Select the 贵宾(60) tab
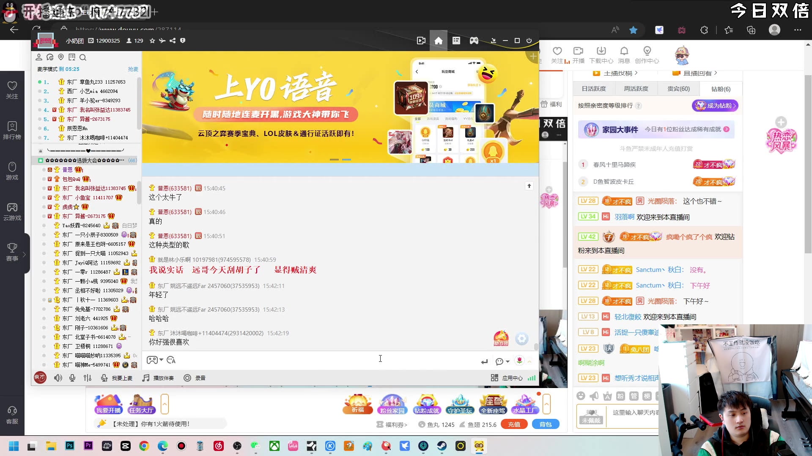The width and height of the screenshot is (812, 456). coord(678,89)
